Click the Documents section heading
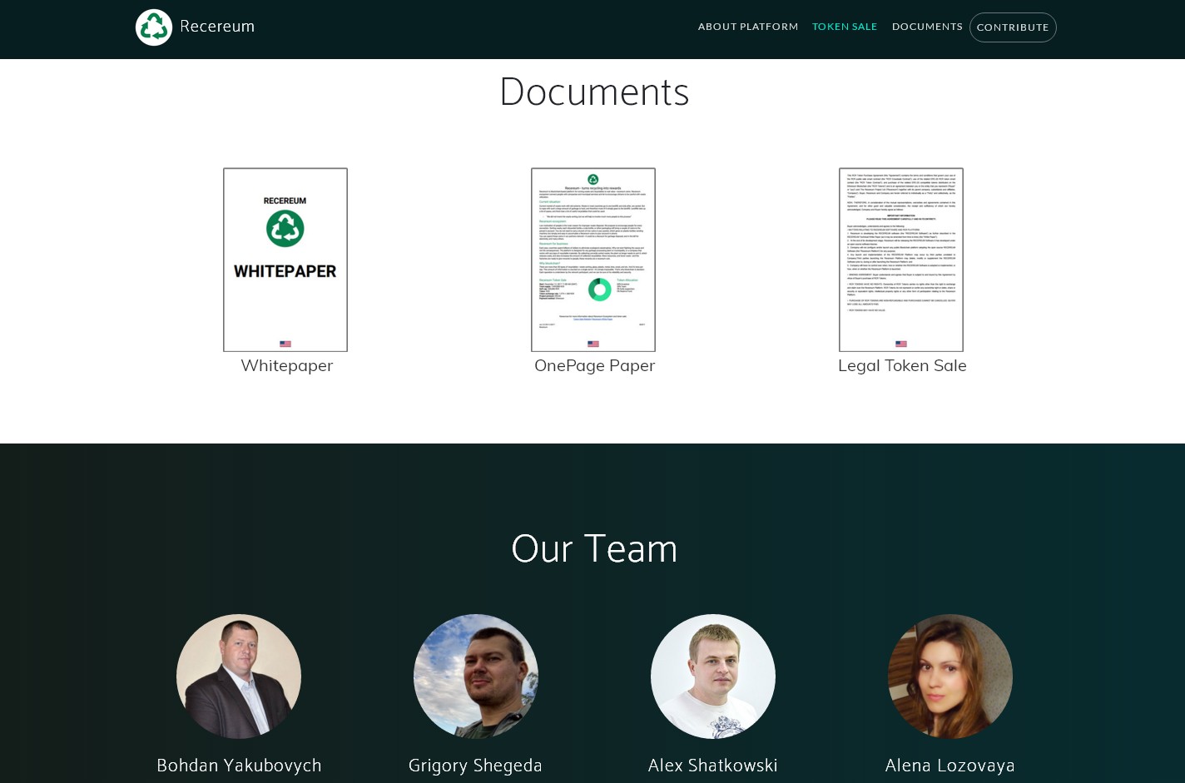1185x783 pixels. 594,92
